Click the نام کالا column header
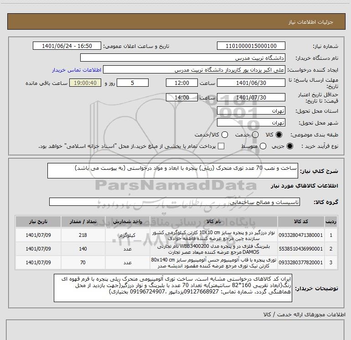 [213, 222]
